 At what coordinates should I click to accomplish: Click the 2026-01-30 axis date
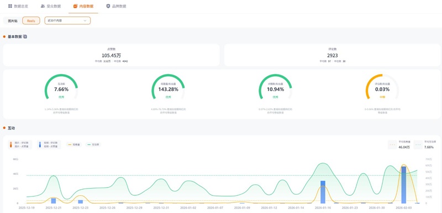377,207
